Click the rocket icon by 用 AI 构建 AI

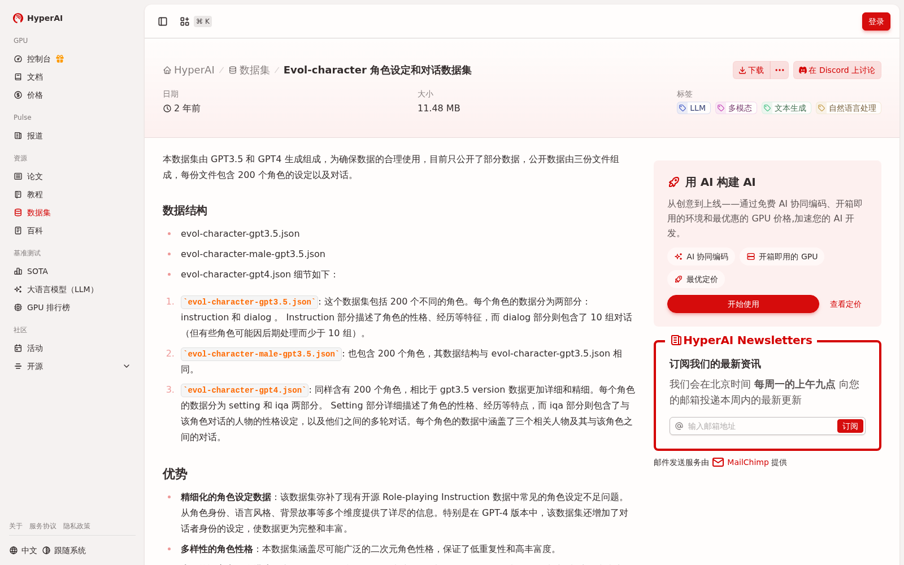point(673,182)
